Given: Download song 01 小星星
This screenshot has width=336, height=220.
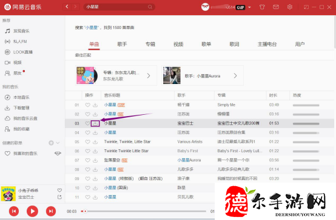Looking at the screenshot, I should 95,105.
